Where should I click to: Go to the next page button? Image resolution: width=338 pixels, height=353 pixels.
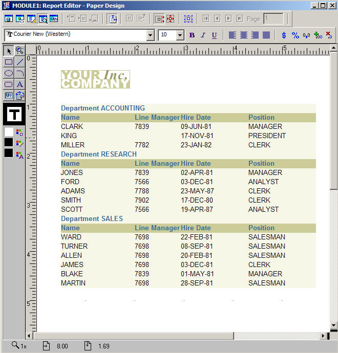[x=228, y=19]
